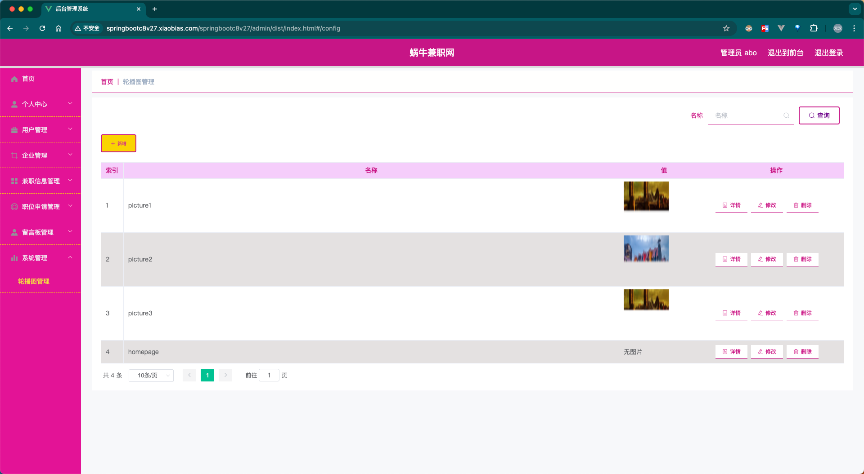Click 删除 for picture3 row

[802, 313]
